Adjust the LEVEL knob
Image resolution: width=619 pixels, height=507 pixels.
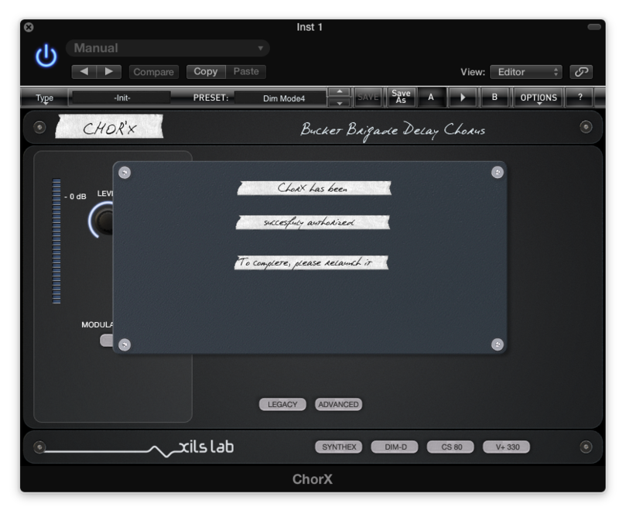point(102,220)
